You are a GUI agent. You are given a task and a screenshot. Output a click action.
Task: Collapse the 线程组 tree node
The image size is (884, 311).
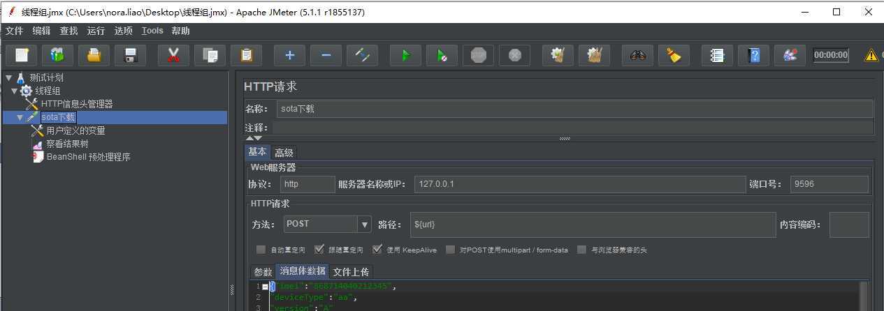14,91
